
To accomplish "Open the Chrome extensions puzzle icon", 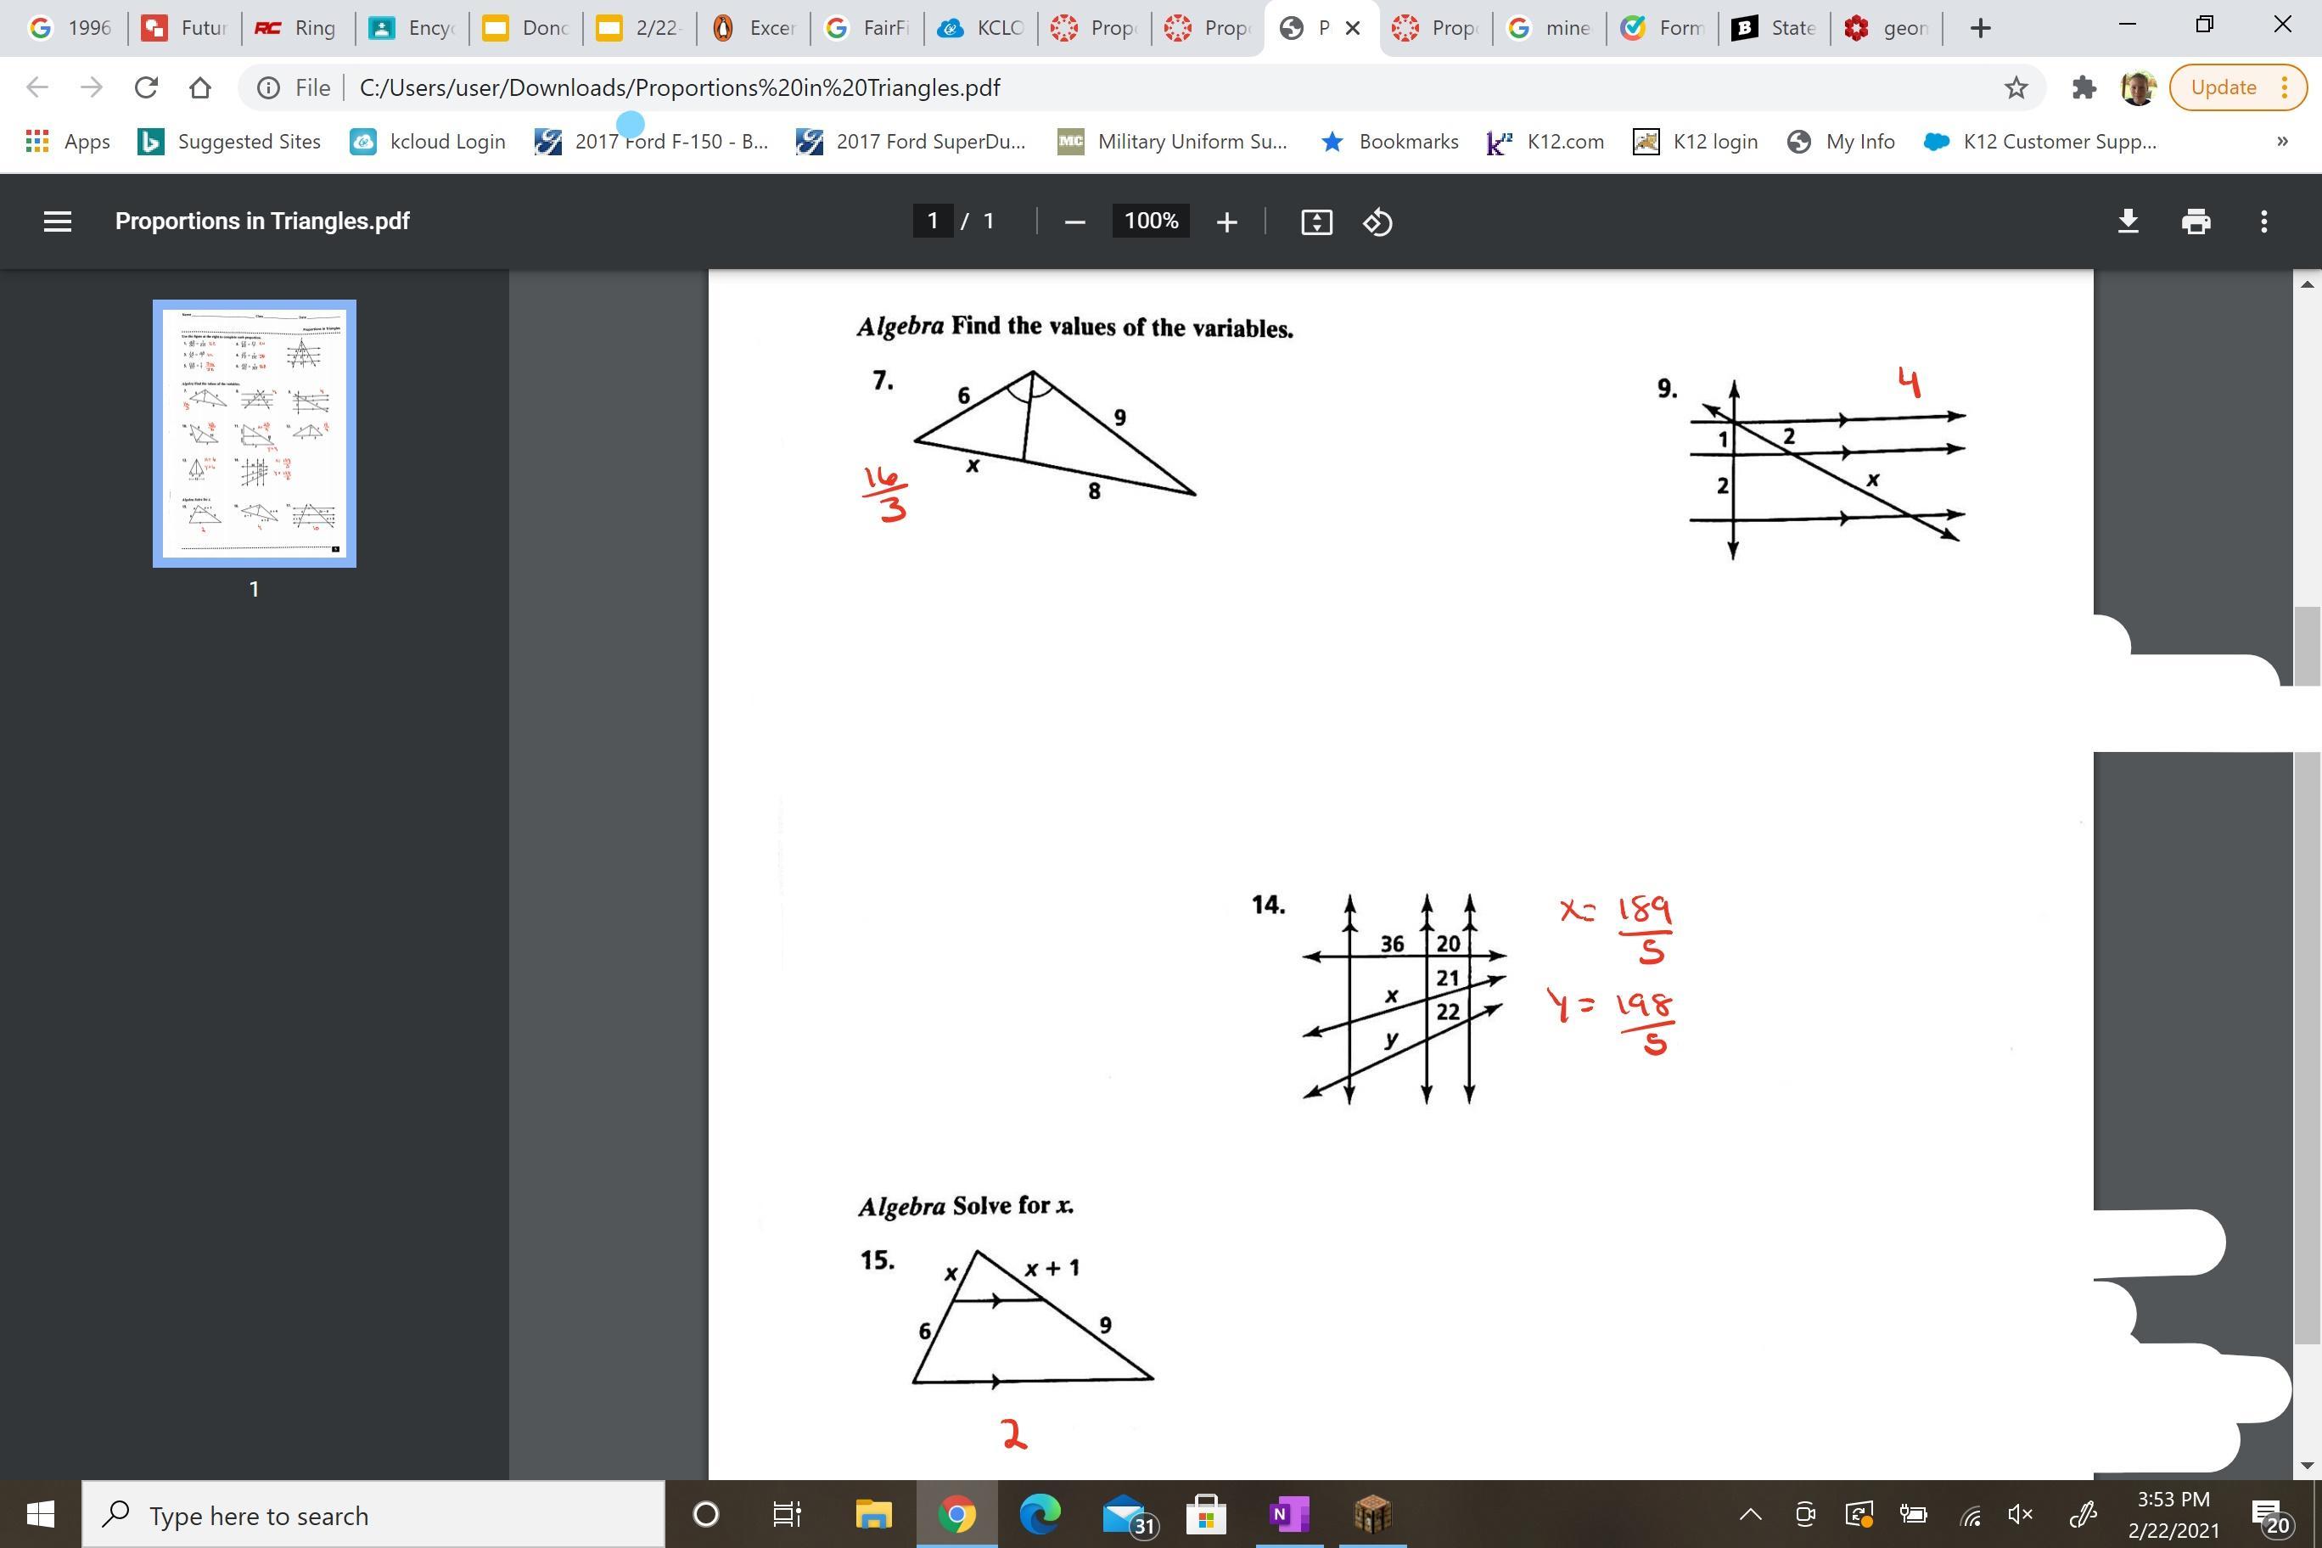I will [x=2083, y=88].
